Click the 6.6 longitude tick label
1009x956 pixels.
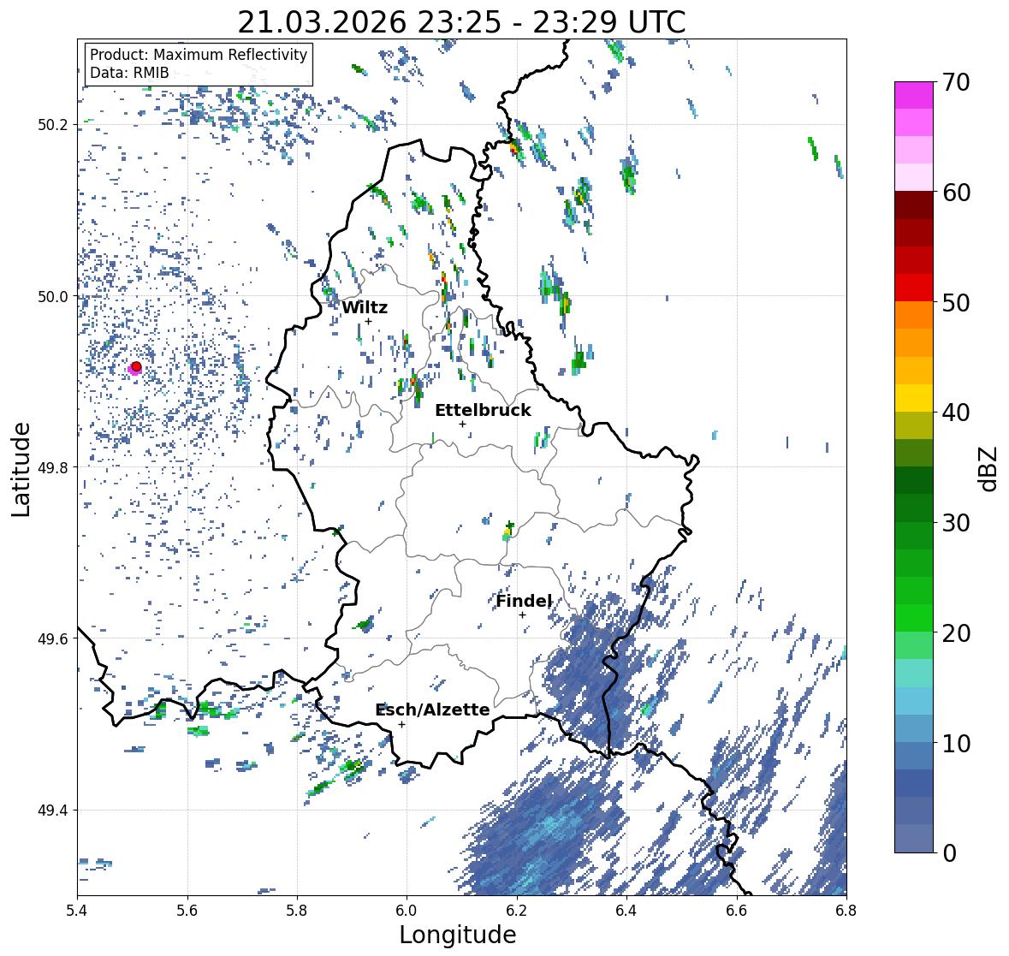(x=737, y=910)
